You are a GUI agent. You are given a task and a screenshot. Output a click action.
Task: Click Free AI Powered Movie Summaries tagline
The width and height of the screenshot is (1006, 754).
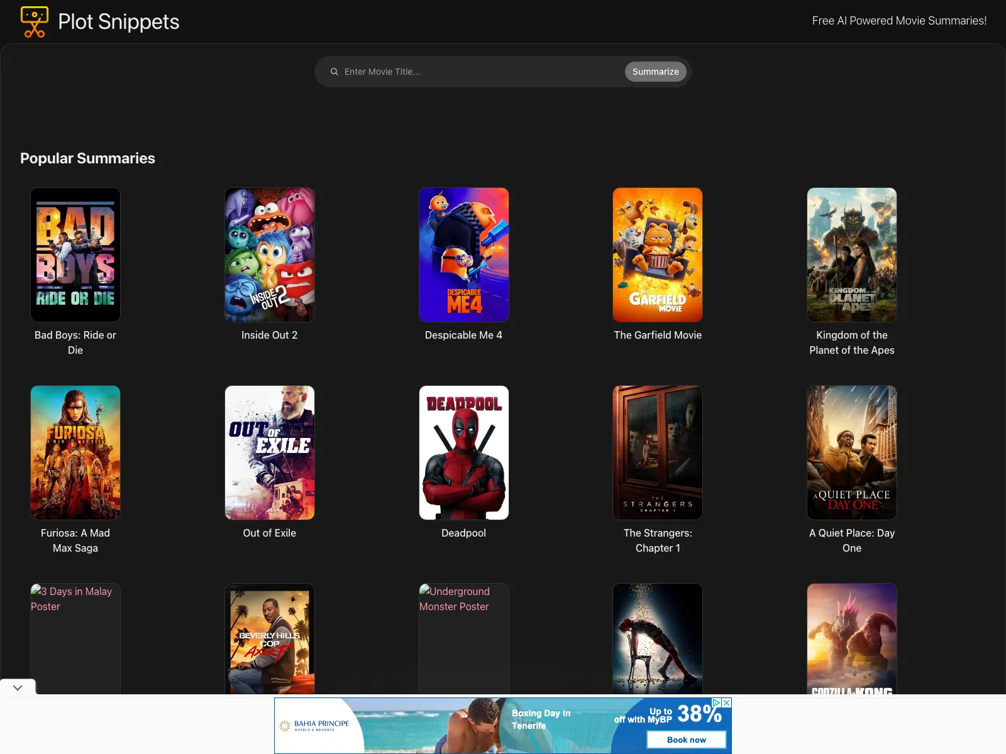(x=899, y=21)
